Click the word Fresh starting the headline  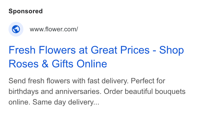[x=22, y=50]
